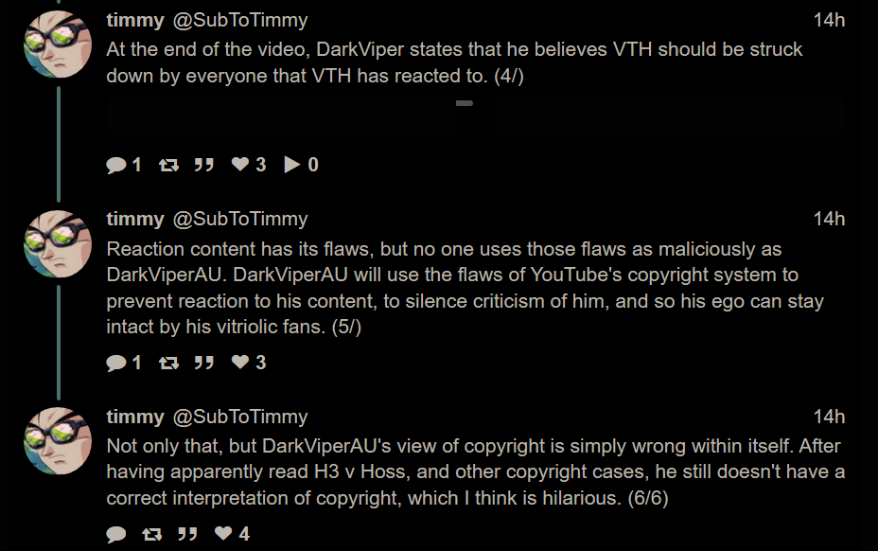Quote the (4/) tweet
Image resolution: width=878 pixels, height=551 pixels.
point(203,166)
